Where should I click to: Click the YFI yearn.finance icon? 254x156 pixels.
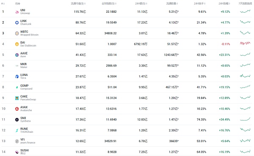pyautogui.click(x=17, y=141)
